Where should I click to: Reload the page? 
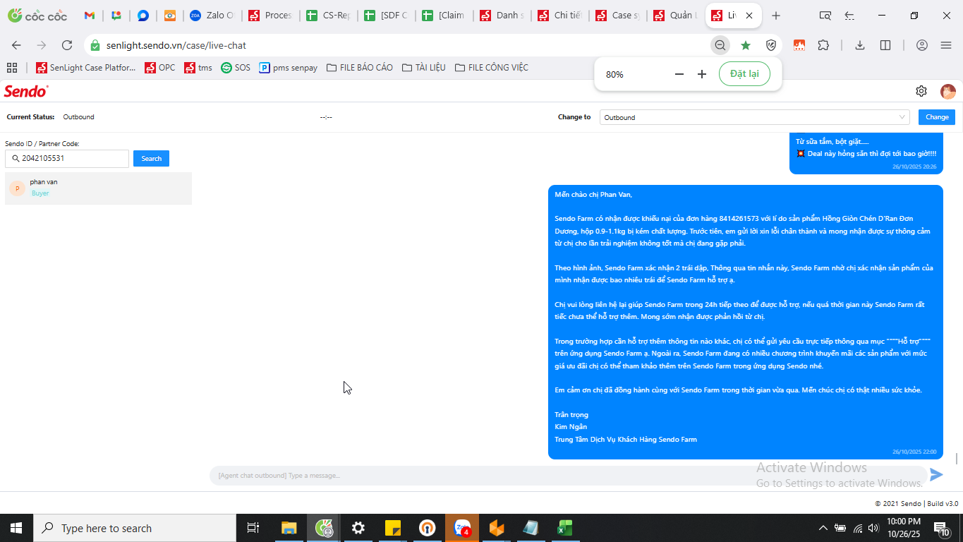click(x=67, y=45)
